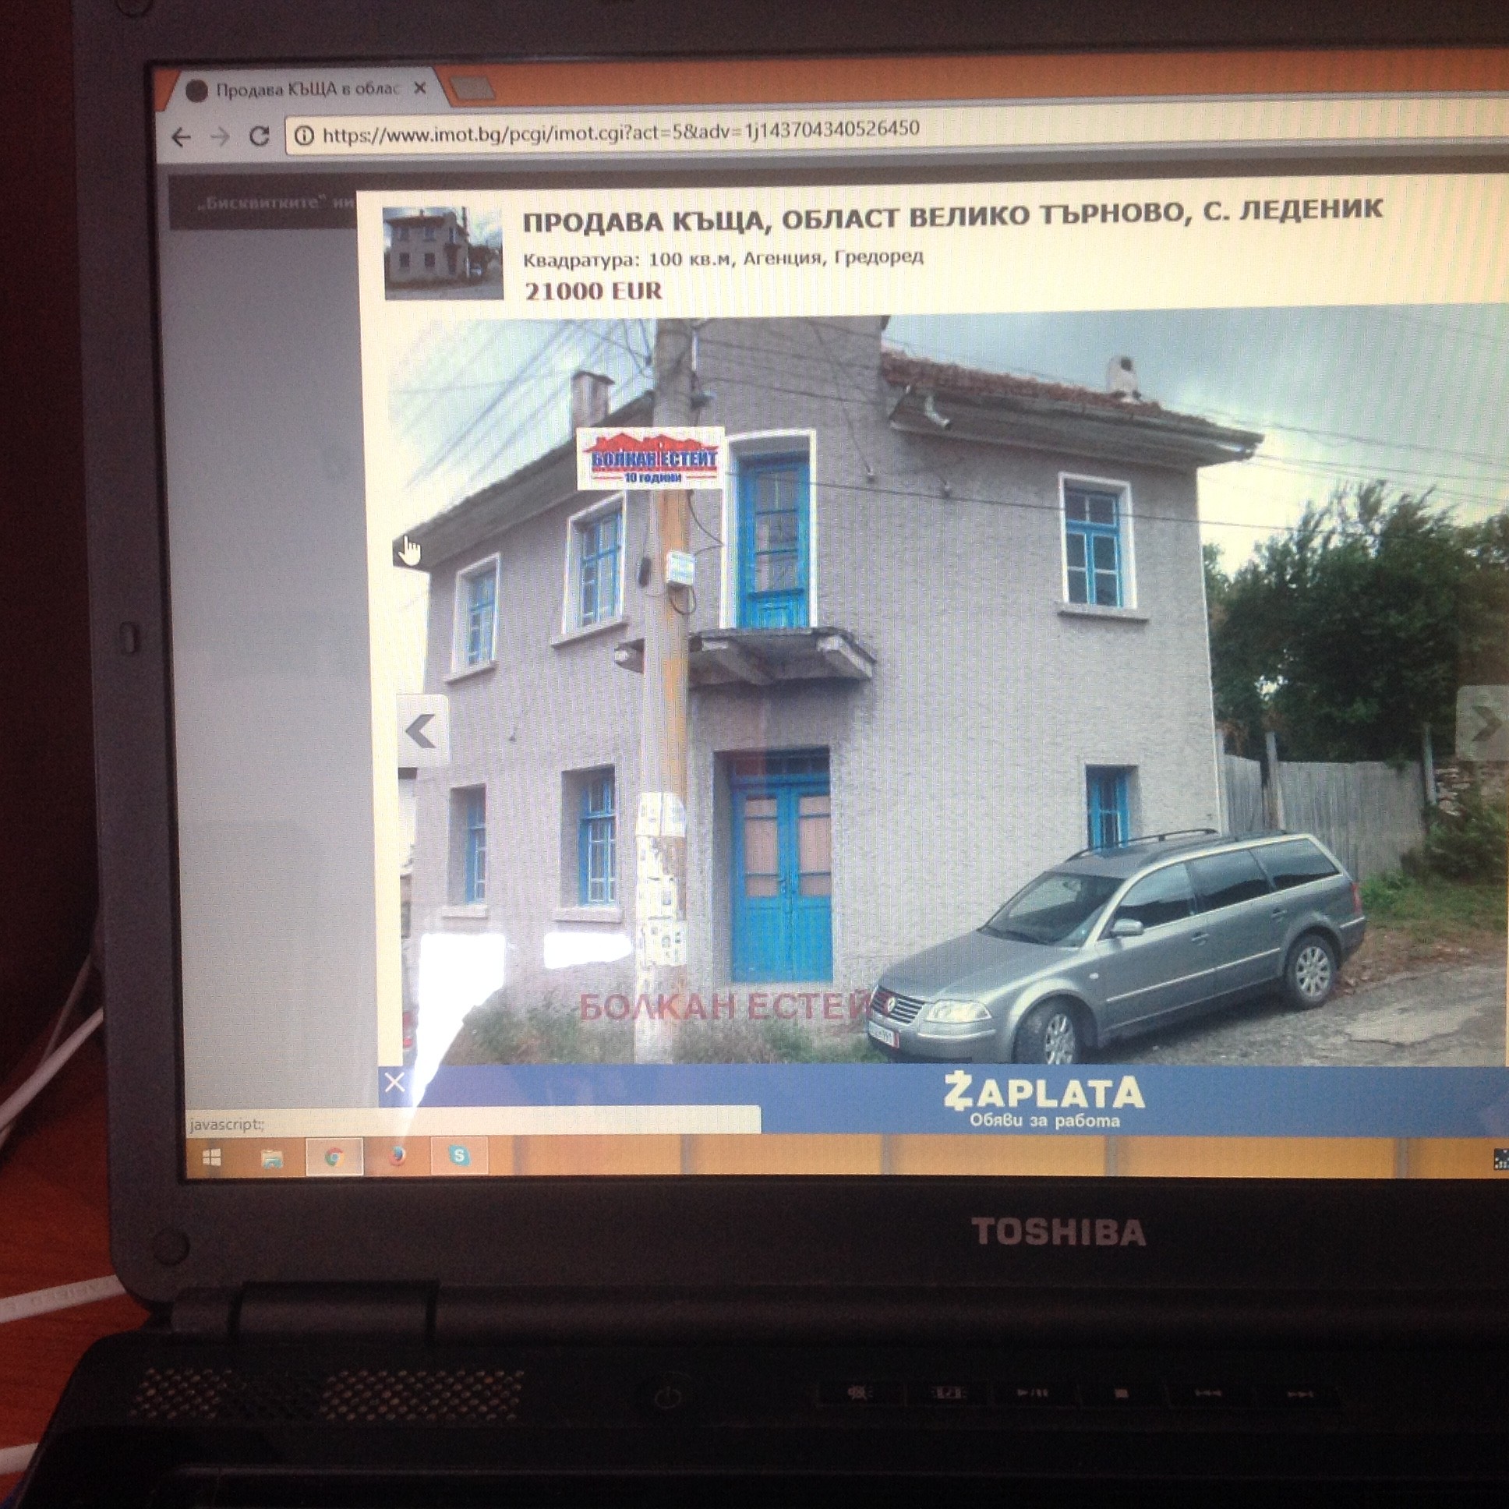Image resolution: width=1509 pixels, height=1509 pixels.
Task: Switch to Chrome in the taskbar
Action: coord(334,1157)
